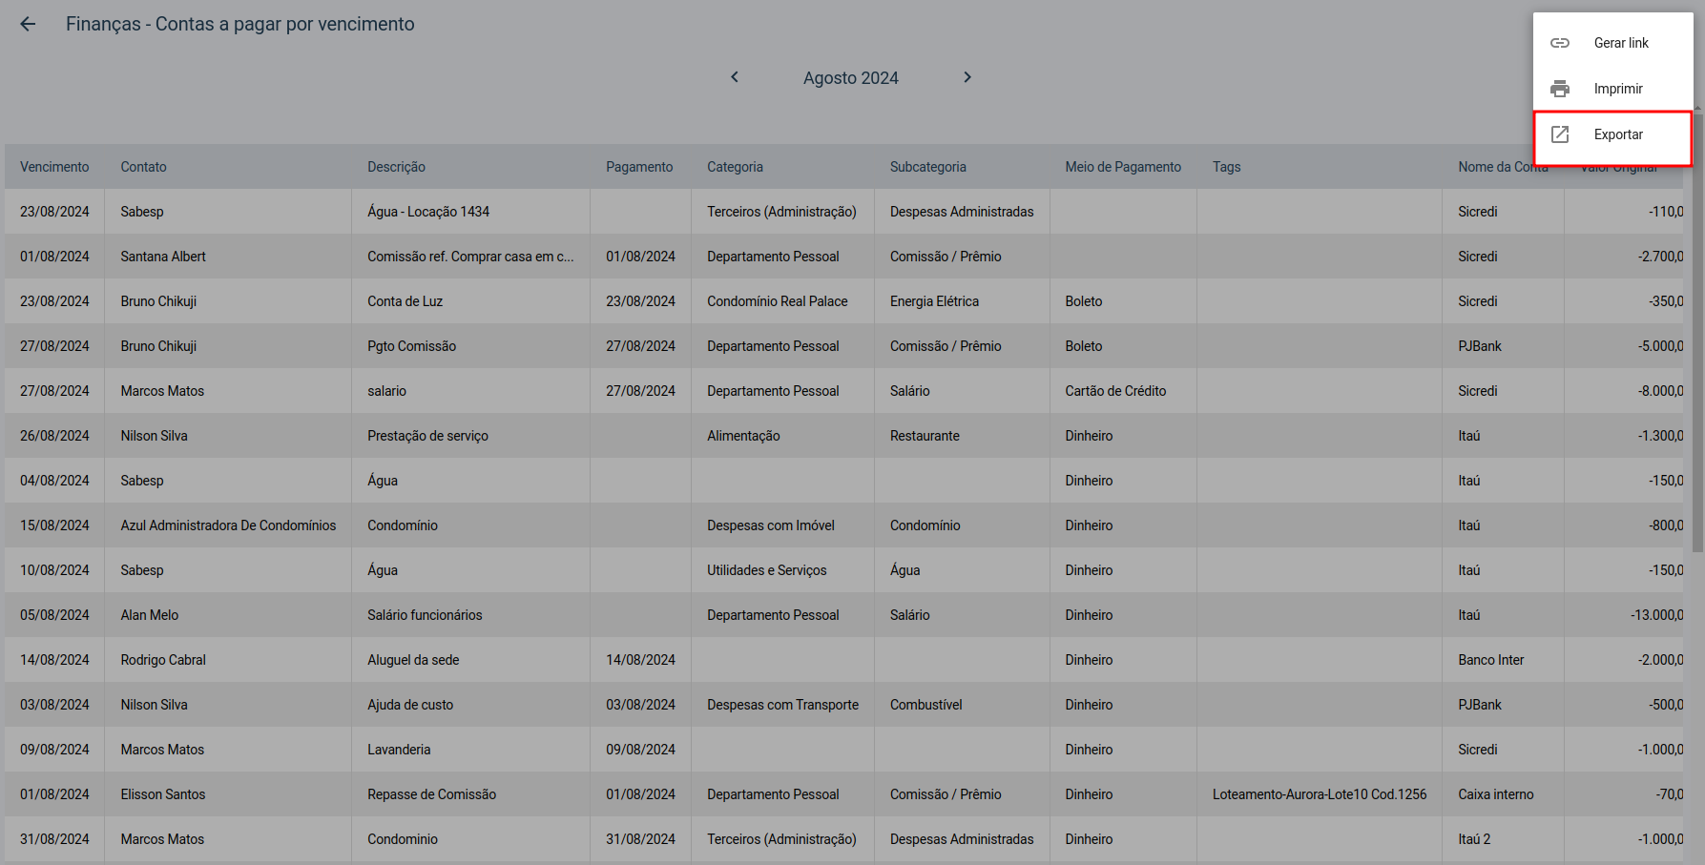Click the Agosto 2024 month label

[x=851, y=78]
